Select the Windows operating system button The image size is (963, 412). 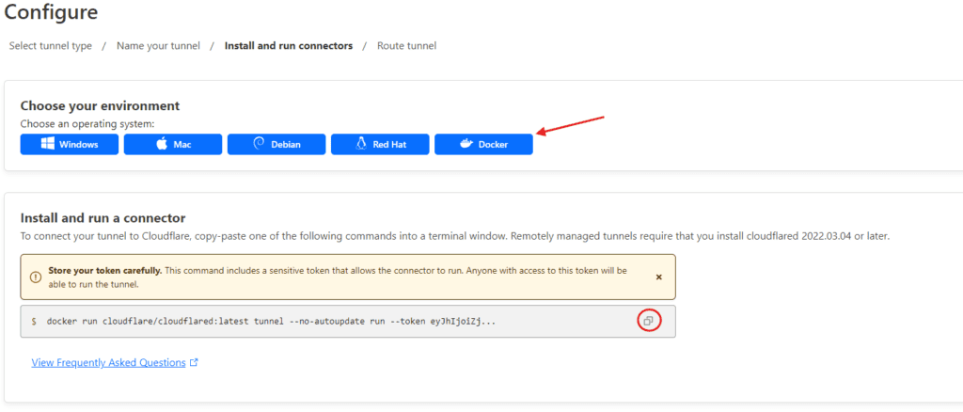click(x=70, y=144)
